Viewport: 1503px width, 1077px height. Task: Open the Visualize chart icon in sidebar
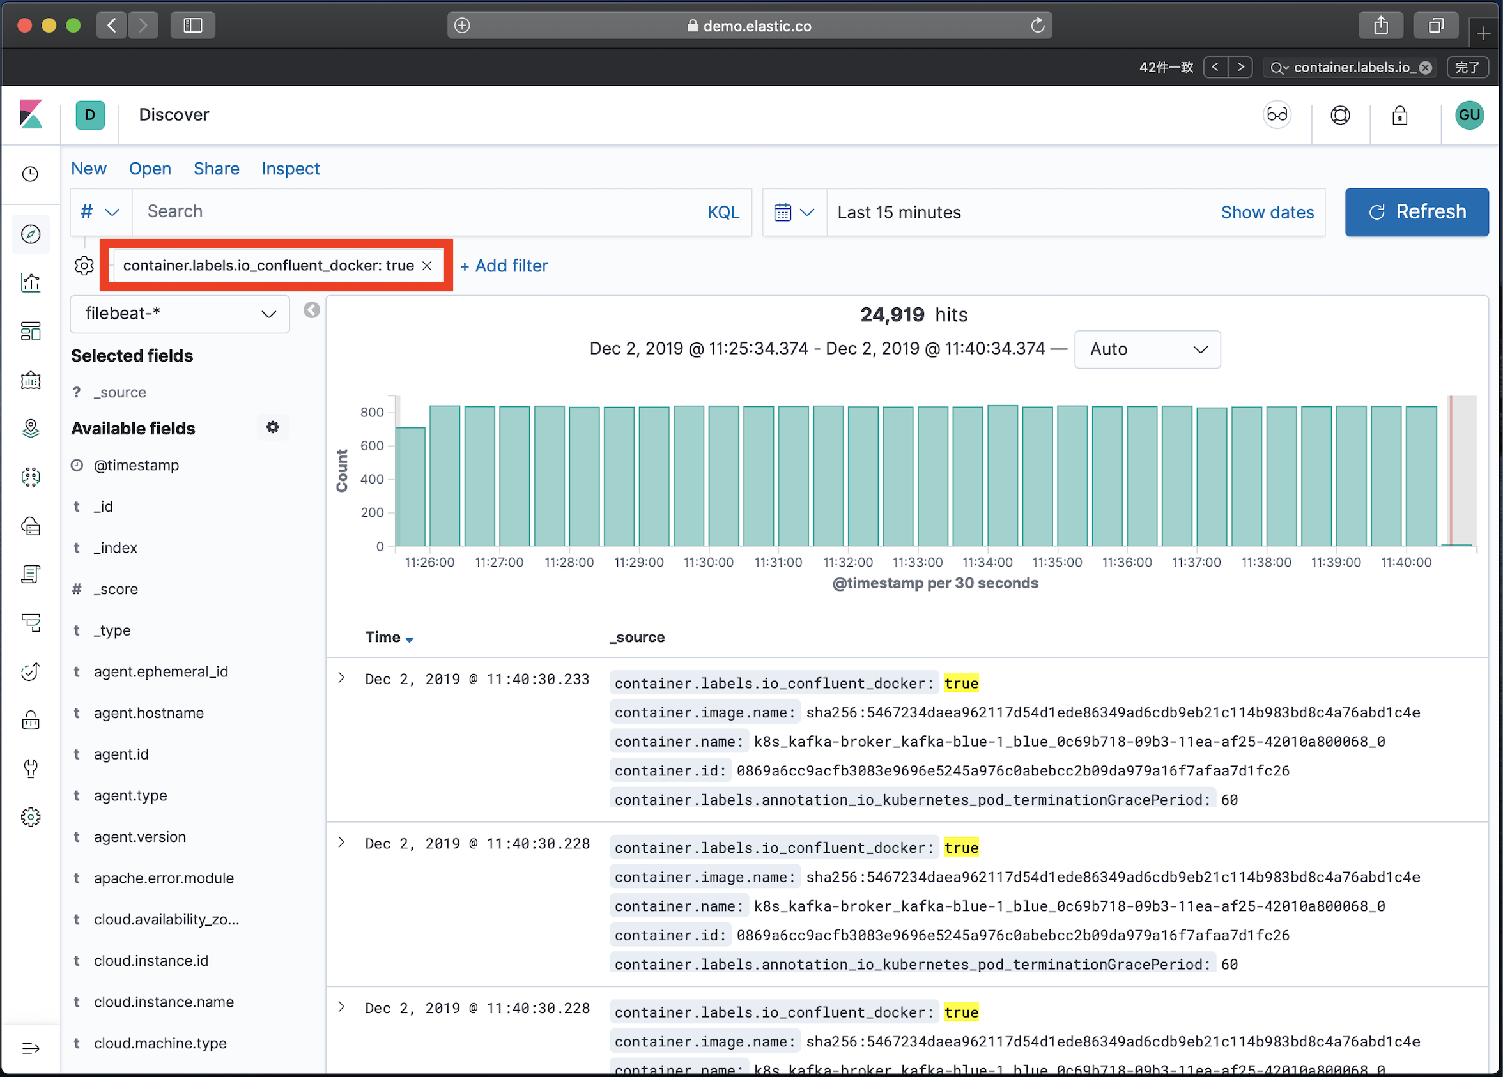point(31,283)
